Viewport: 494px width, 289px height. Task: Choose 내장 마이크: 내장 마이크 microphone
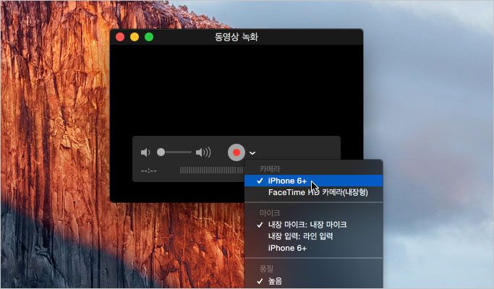click(313, 225)
